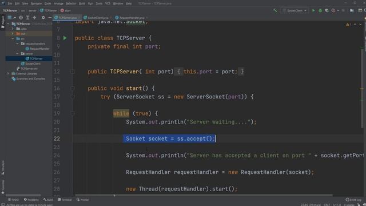Image resolution: width=366 pixels, height=206 pixels.
Task: Open the Terminal tool window
Action: click(65, 200)
